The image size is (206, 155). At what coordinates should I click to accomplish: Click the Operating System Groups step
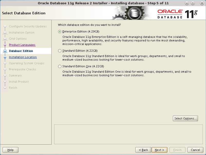pyautogui.click(x=27, y=63)
